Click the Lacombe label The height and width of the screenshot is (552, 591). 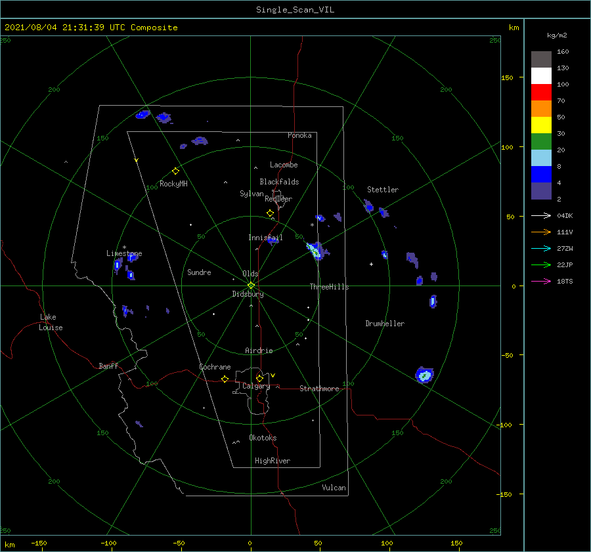pyautogui.click(x=284, y=165)
